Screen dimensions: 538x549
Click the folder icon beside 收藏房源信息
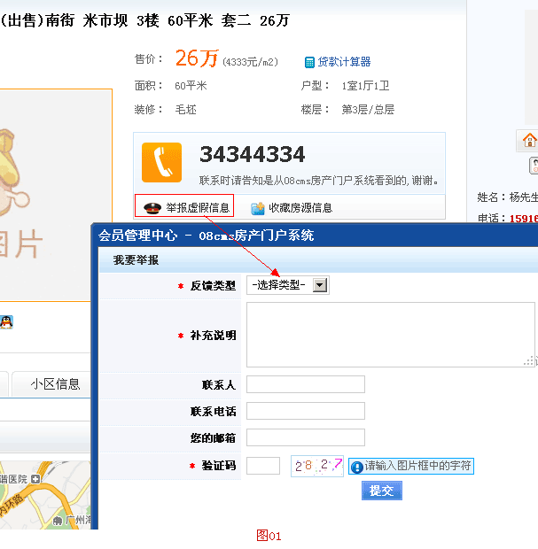tap(258, 208)
